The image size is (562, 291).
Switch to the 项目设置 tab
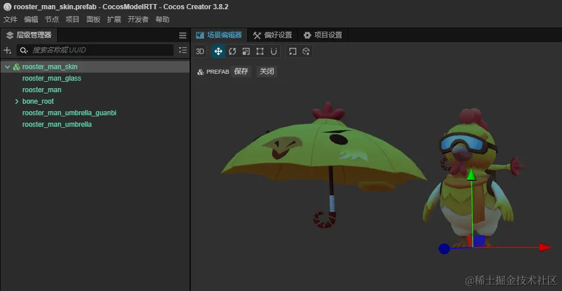coord(323,35)
